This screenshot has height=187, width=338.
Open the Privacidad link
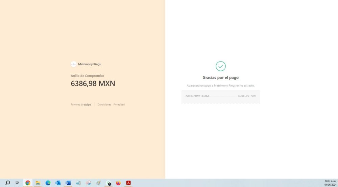[119, 104]
